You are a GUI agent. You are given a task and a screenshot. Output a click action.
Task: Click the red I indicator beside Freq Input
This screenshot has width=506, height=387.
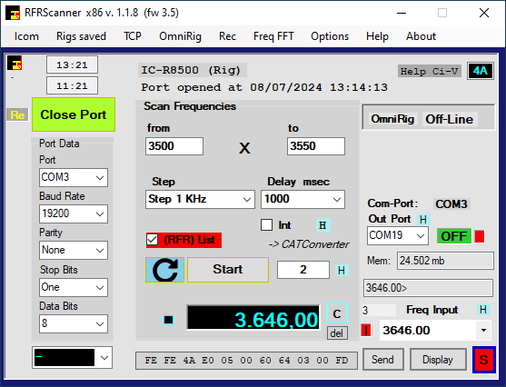pyautogui.click(x=365, y=330)
